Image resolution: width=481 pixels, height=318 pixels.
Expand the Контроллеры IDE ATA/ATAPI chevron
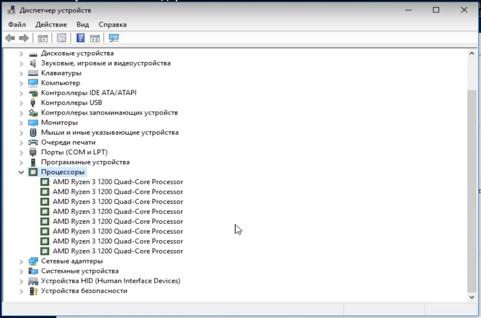[21, 93]
